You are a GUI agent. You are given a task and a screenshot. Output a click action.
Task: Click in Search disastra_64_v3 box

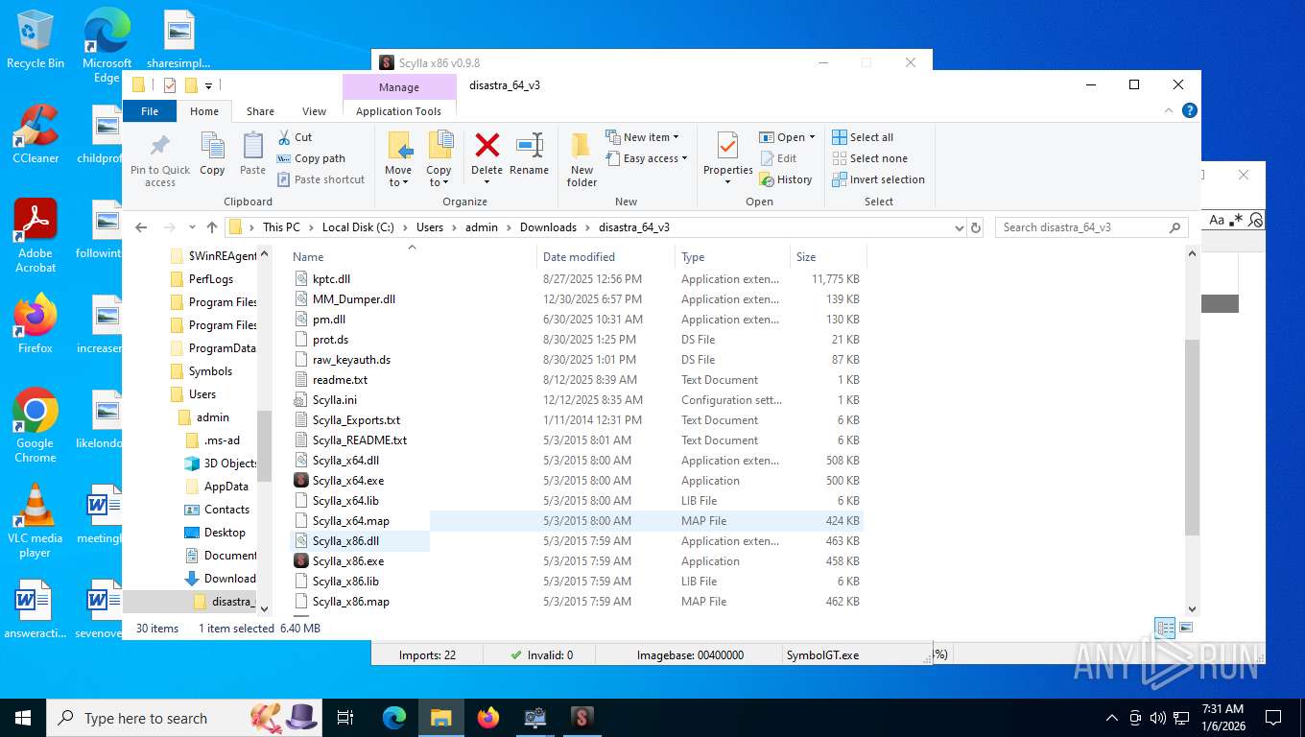[1092, 227]
